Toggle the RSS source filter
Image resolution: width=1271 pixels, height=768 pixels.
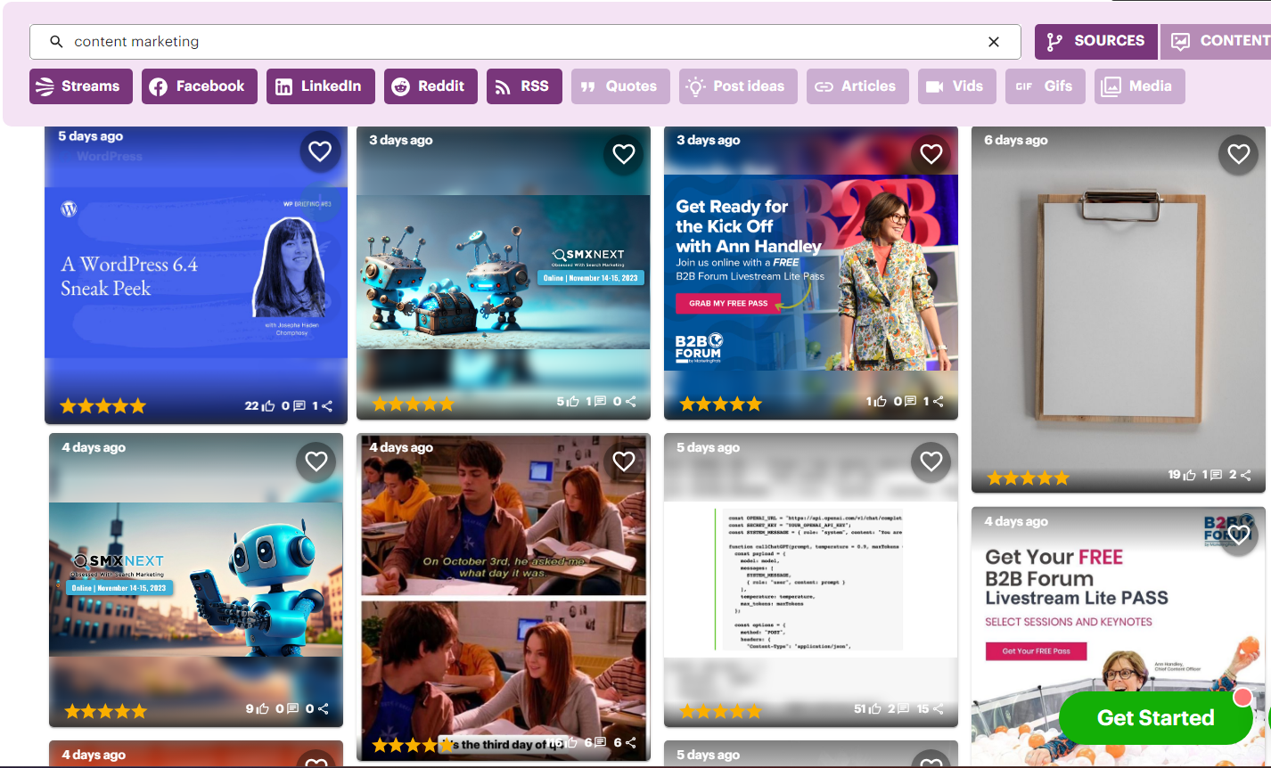524,86
